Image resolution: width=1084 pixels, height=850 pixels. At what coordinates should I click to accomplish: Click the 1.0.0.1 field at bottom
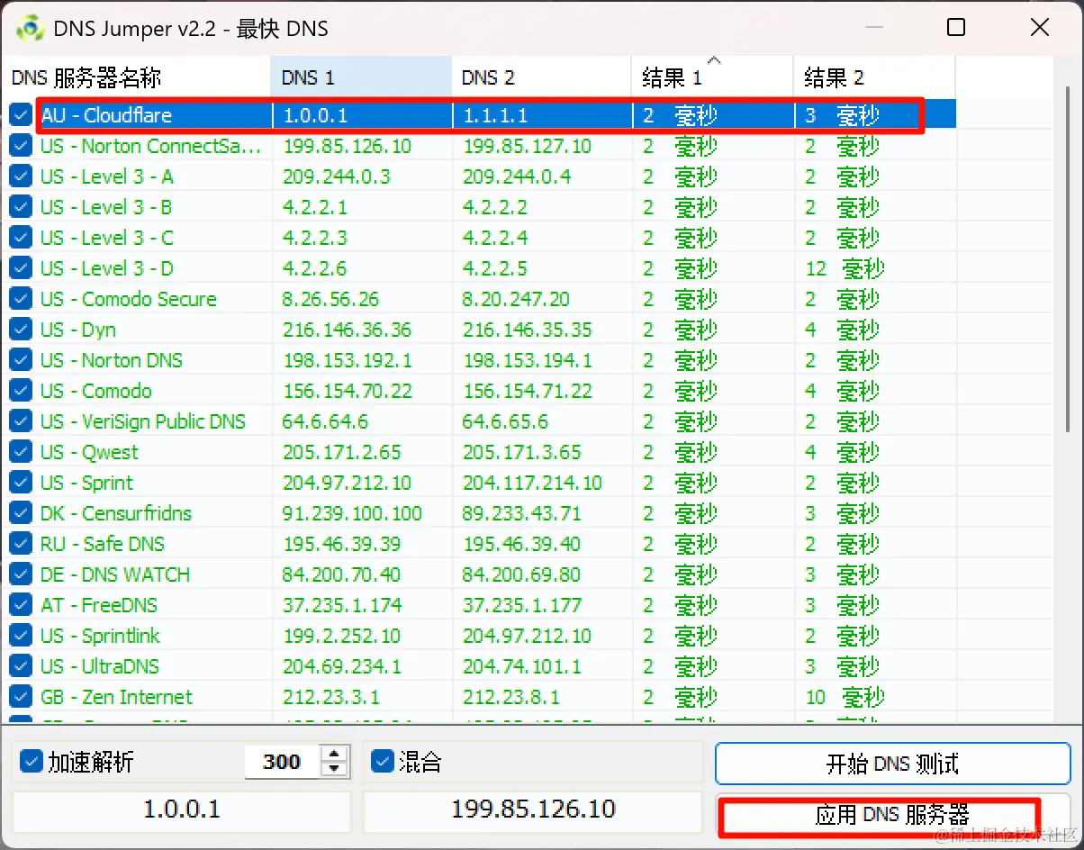182,809
